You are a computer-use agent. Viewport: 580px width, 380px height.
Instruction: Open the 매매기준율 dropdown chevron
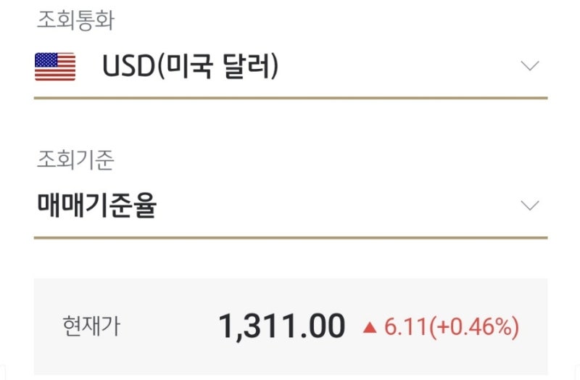click(530, 205)
